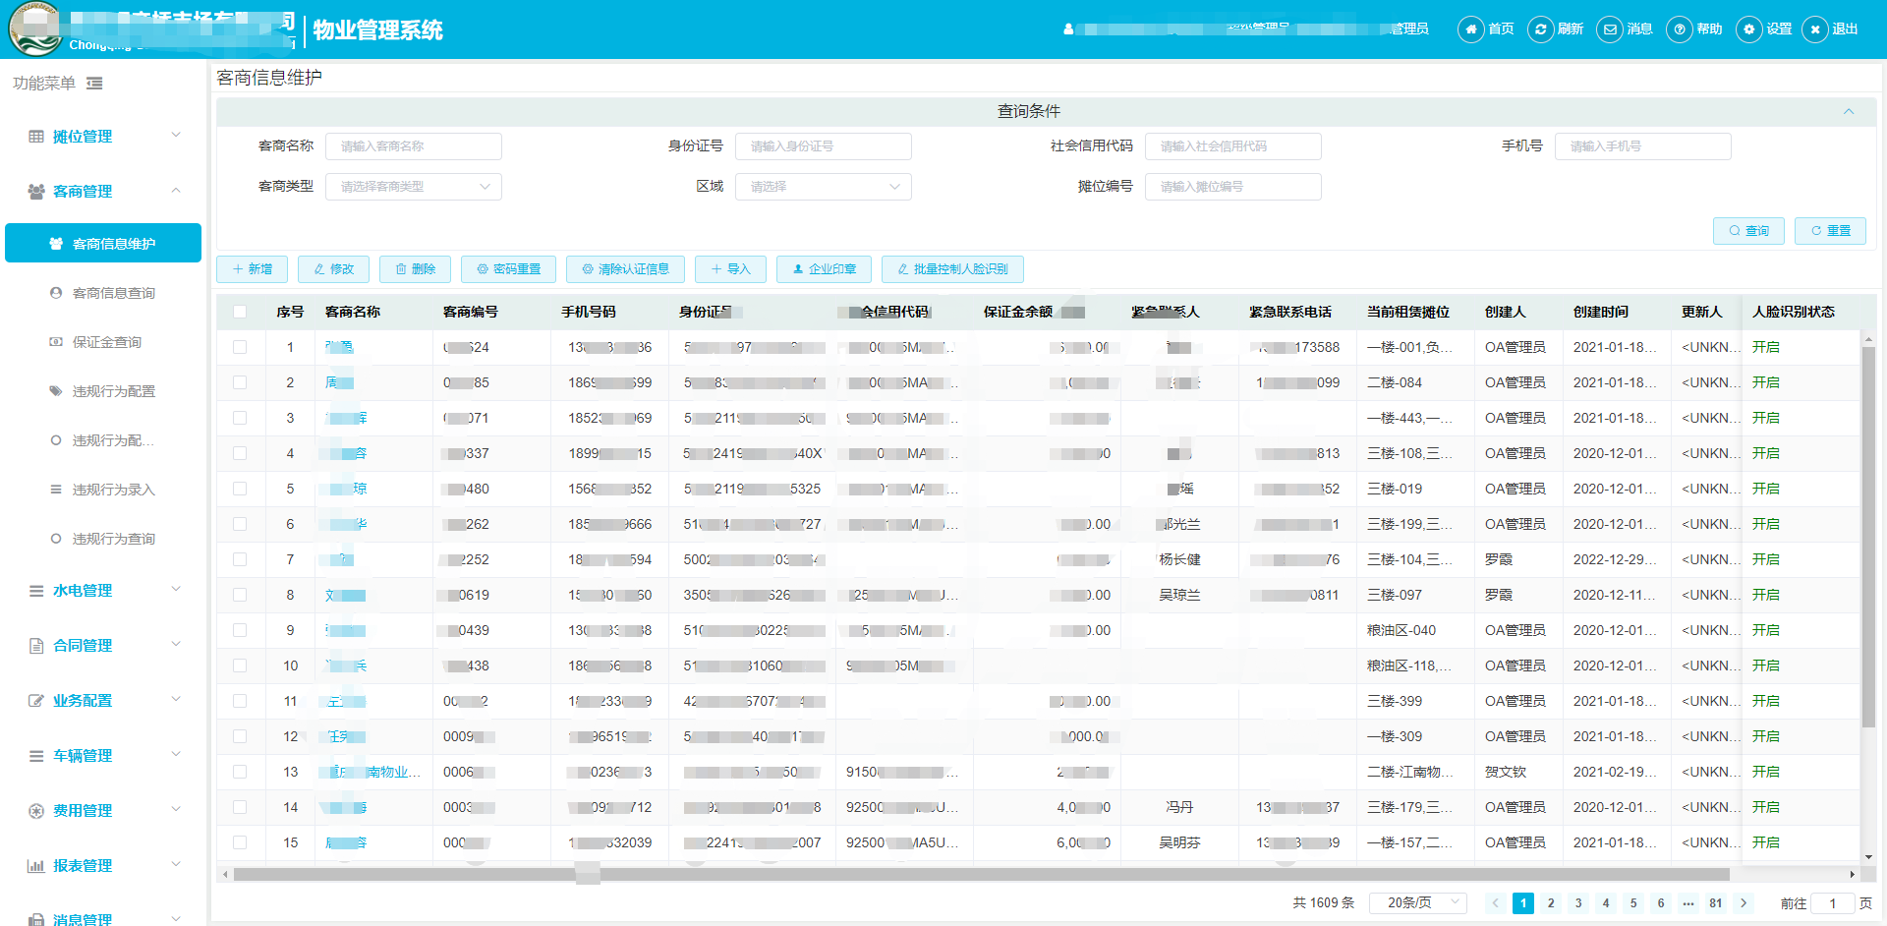Open the 20条/页 page size dropdown
Screen dimensions: 1887x926
[1420, 903]
